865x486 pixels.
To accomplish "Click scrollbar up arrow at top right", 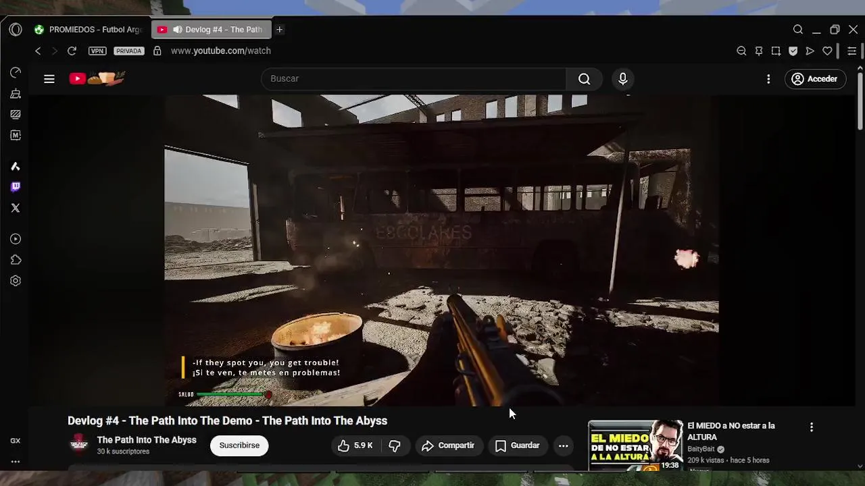I will coord(860,68).
